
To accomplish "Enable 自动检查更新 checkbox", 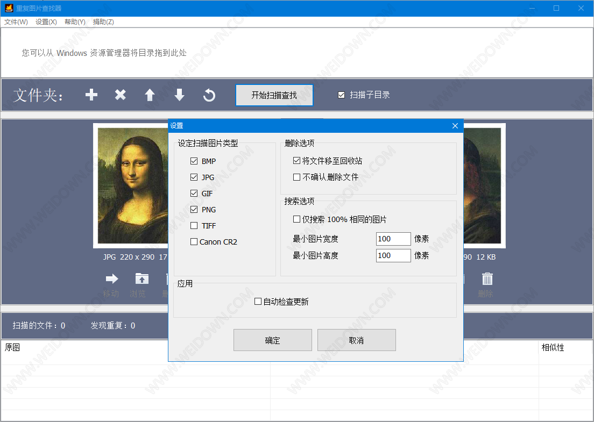I will click(x=258, y=302).
